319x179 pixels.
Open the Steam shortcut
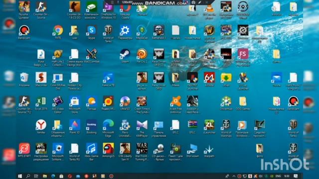125,54
